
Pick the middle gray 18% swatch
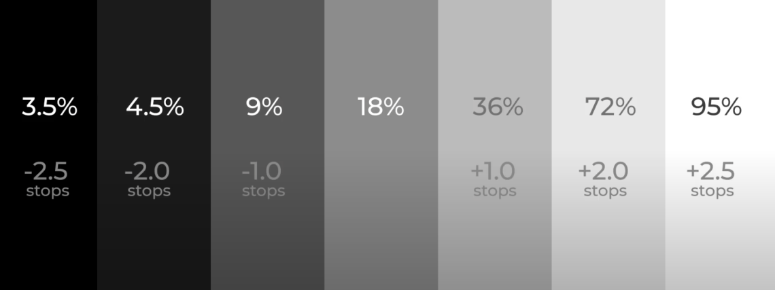pos(381,145)
